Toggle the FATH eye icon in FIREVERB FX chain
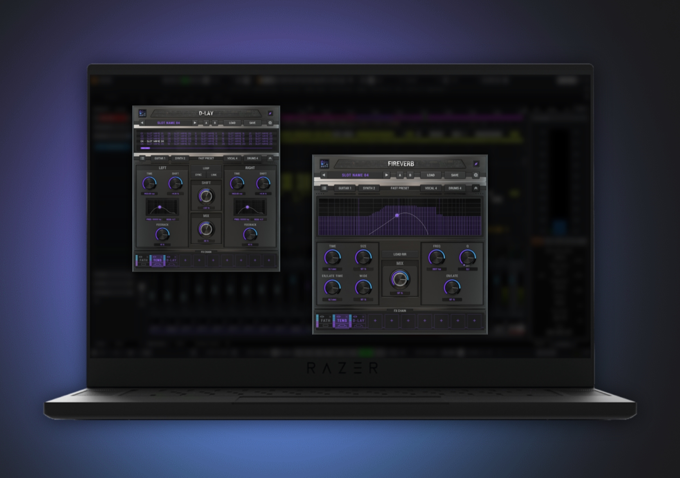This screenshot has height=478, width=680. 322,316
